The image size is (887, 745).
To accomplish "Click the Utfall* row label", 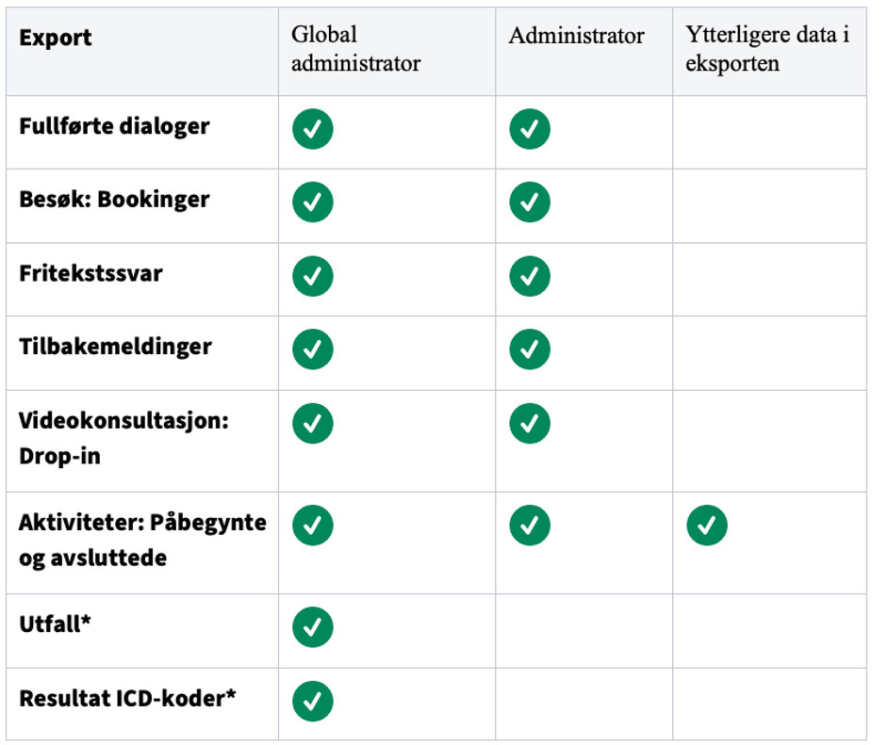I will pos(55,624).
